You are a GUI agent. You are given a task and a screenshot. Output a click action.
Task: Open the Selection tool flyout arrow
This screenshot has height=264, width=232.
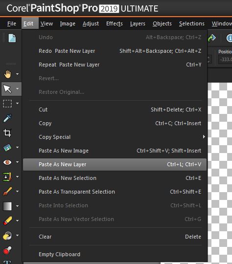(x=17, y=103)
